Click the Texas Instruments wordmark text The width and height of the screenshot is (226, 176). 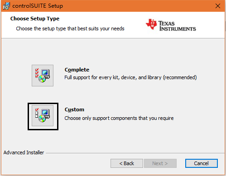tap(177, 26)
